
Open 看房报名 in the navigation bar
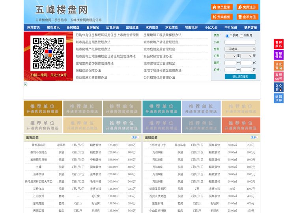[x=93, y=28]
